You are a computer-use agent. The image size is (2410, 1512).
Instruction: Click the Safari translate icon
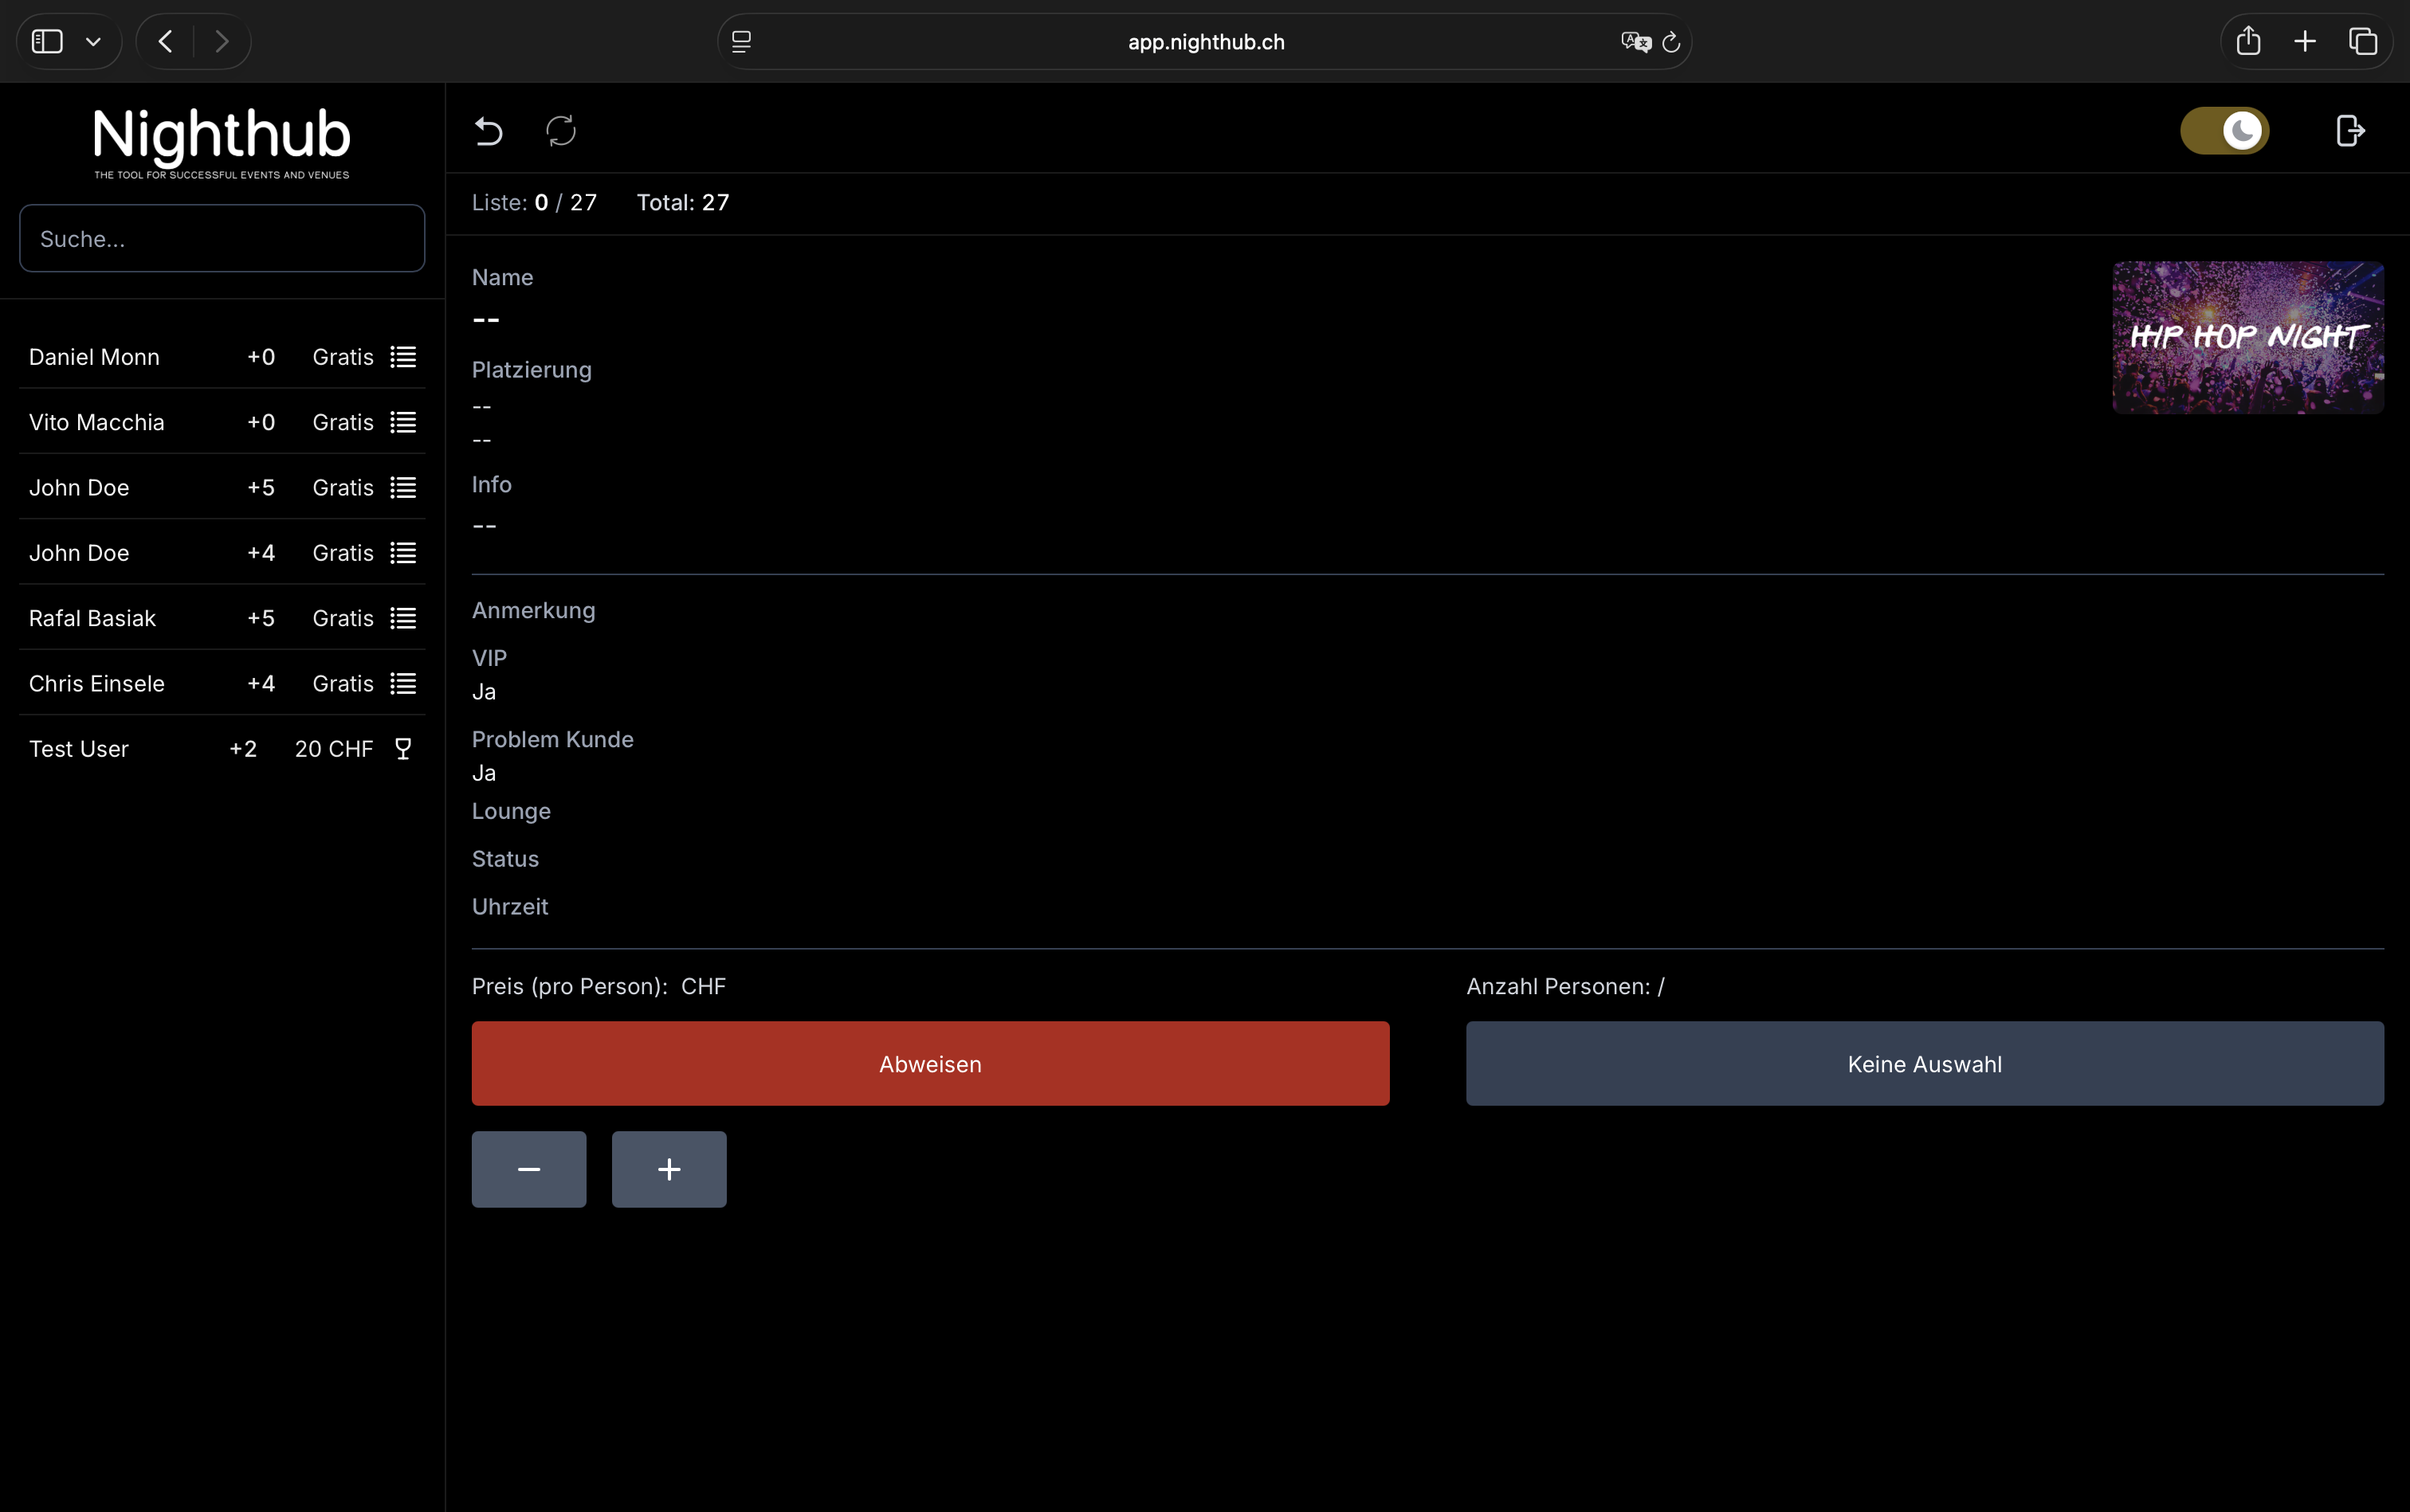(x=1635, y=41)
